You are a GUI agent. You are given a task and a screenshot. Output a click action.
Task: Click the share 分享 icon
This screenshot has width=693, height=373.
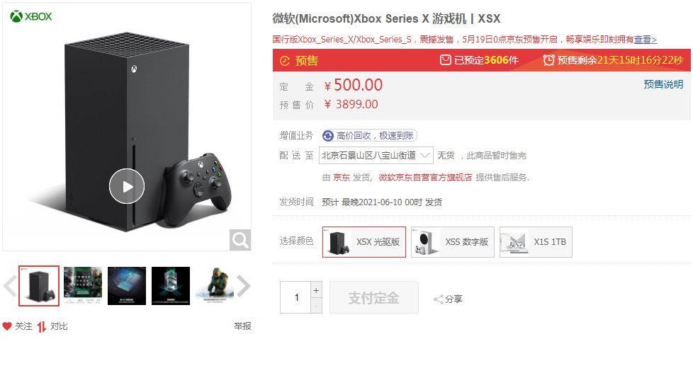(x=439, y=299)
